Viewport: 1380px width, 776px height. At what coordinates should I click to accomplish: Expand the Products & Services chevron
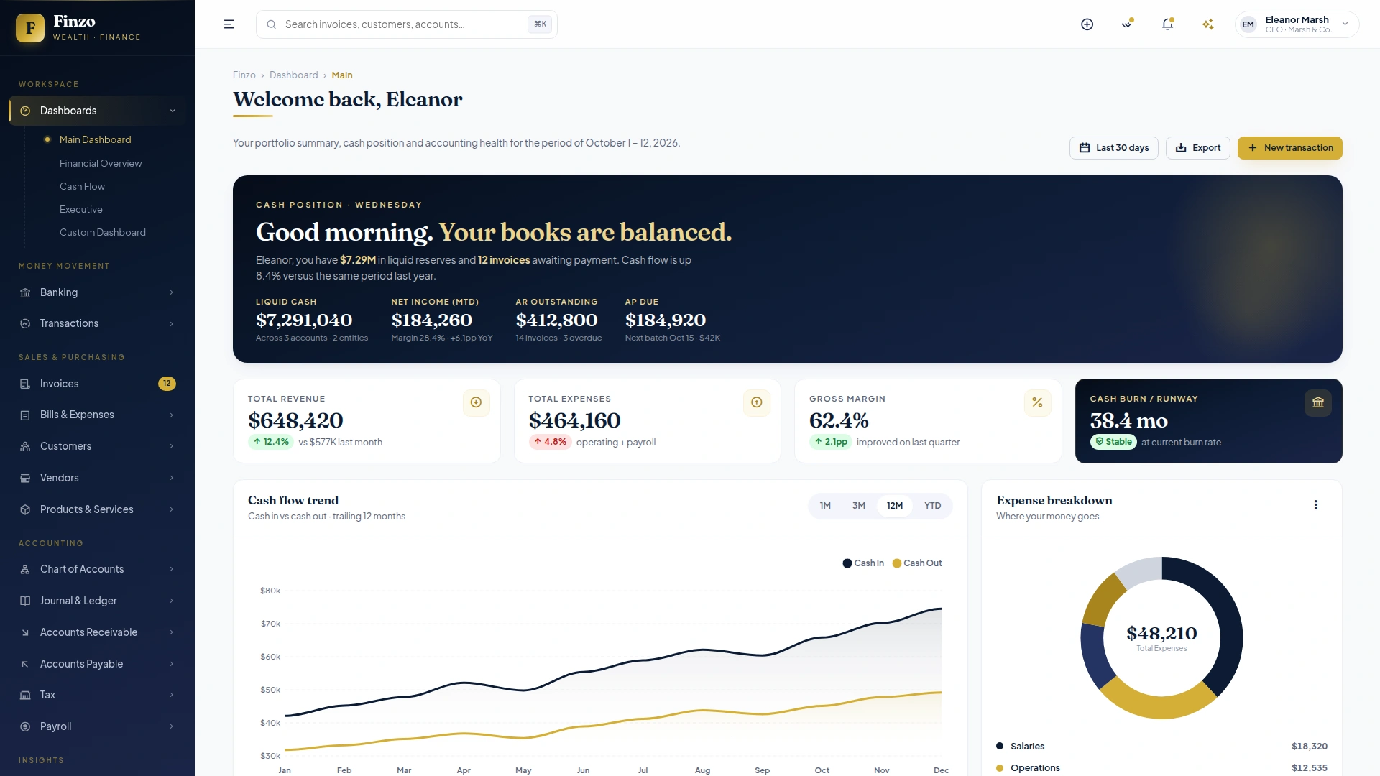172,509
